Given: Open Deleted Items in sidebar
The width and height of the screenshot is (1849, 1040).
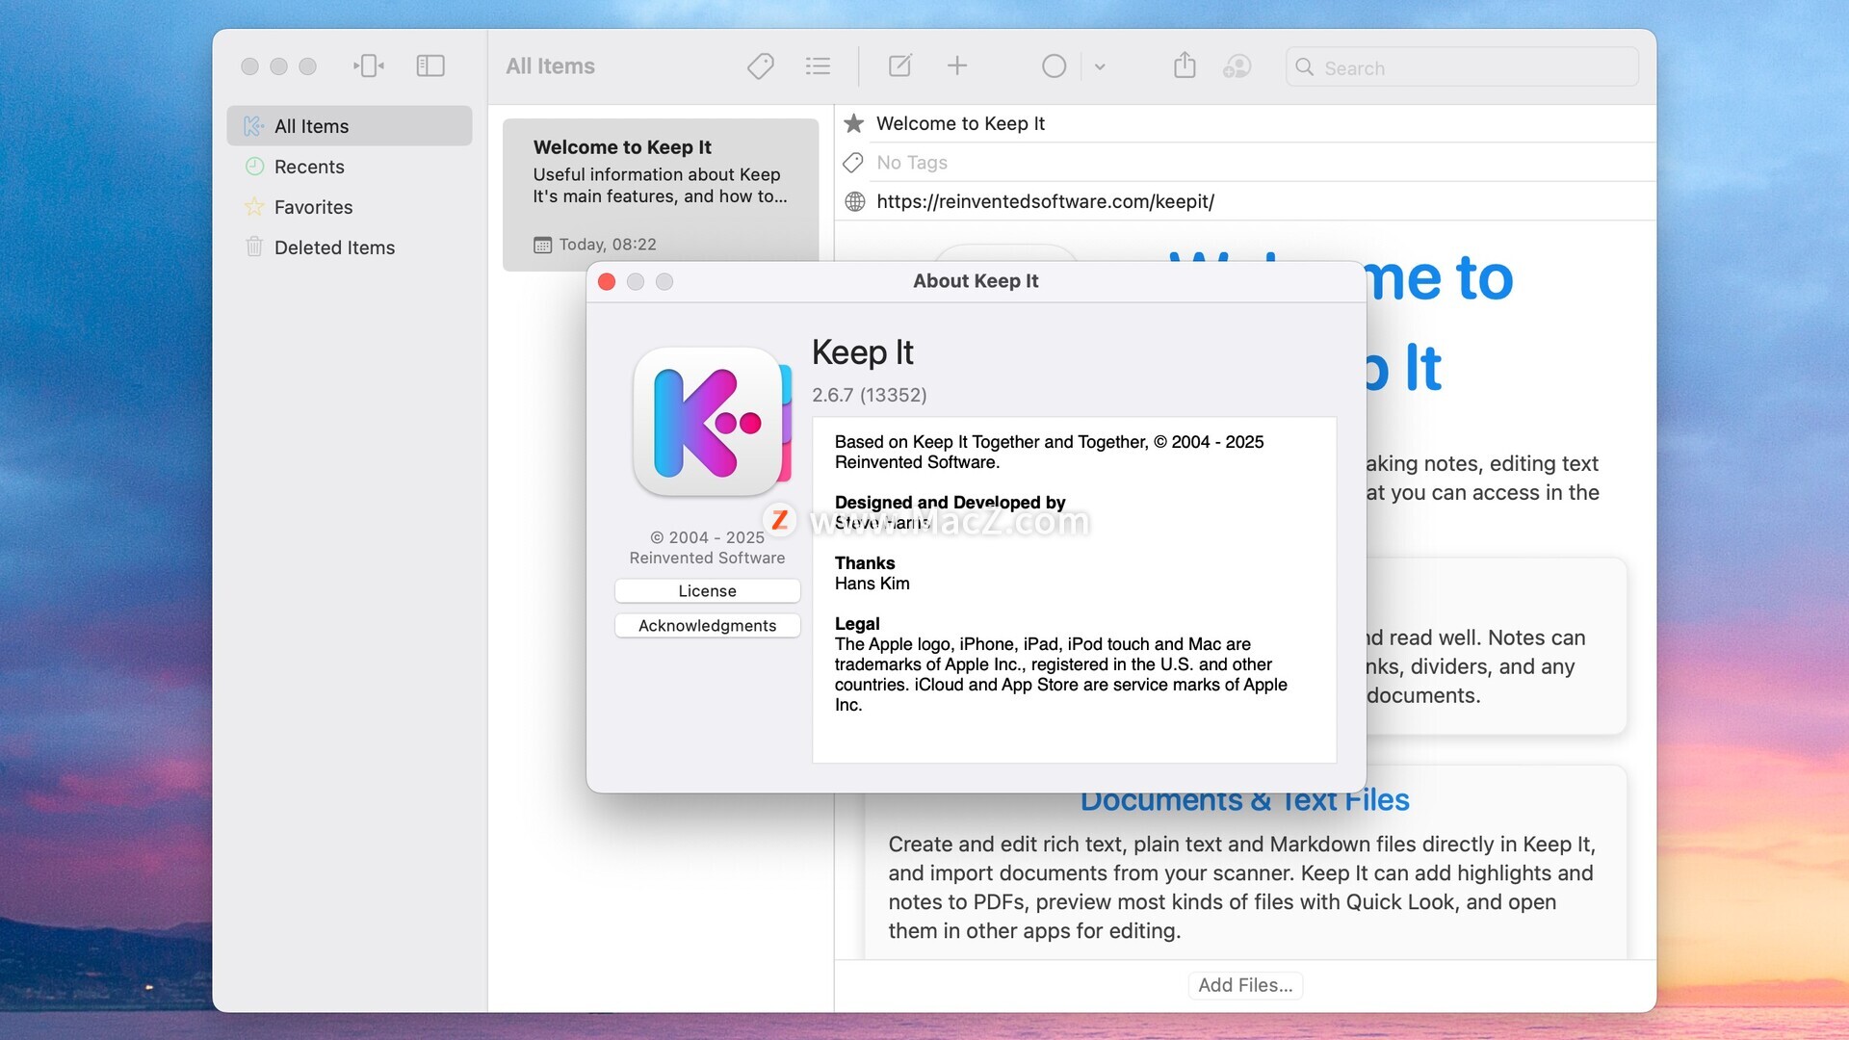Looking at the screenshot, I should [350, 247].
